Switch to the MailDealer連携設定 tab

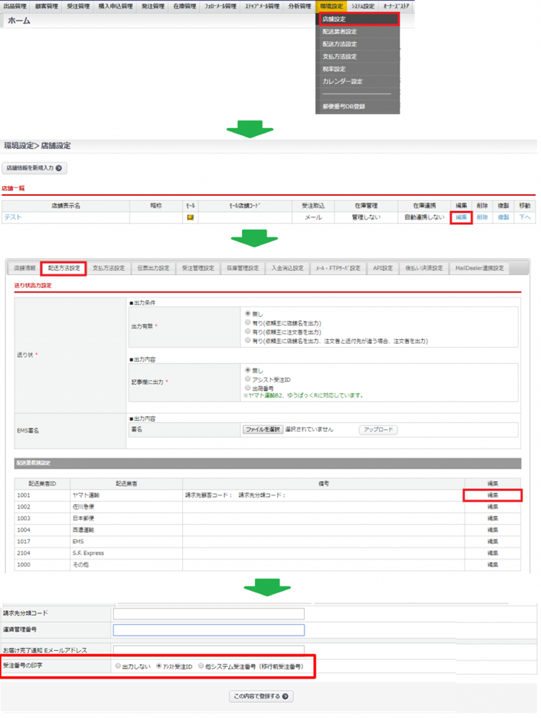pyautogui.click(x=479, y=268)
